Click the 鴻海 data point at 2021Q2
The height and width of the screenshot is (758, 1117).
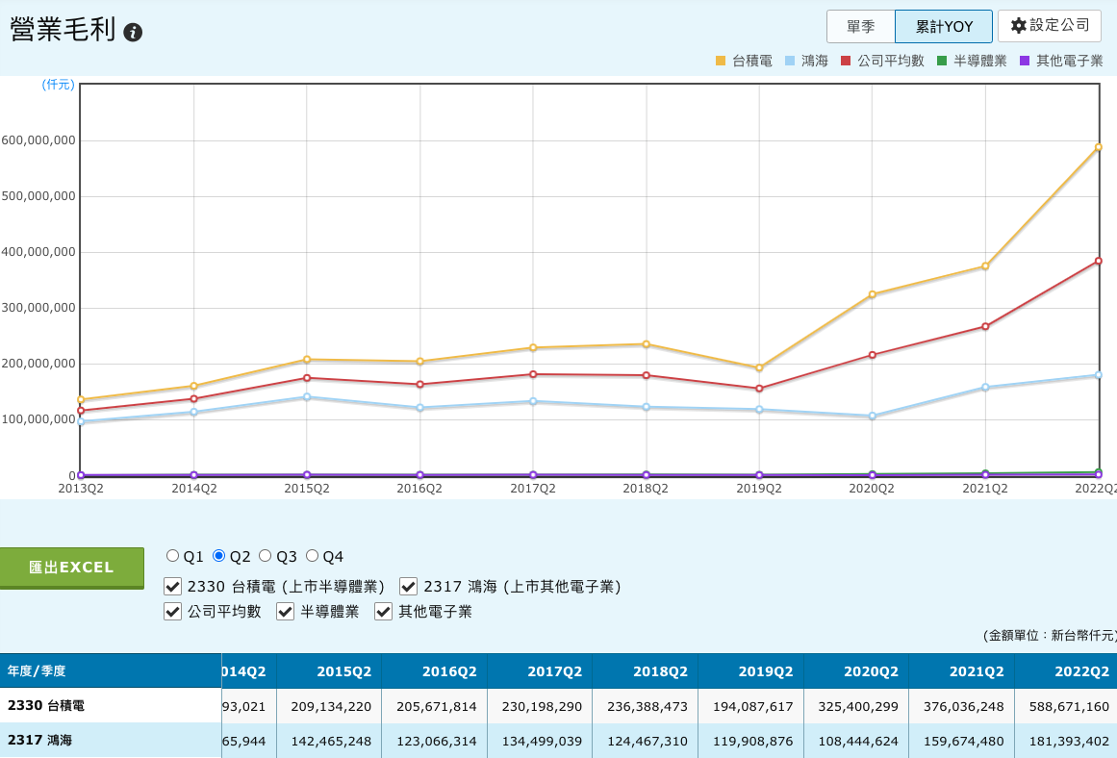pos(985,388)
